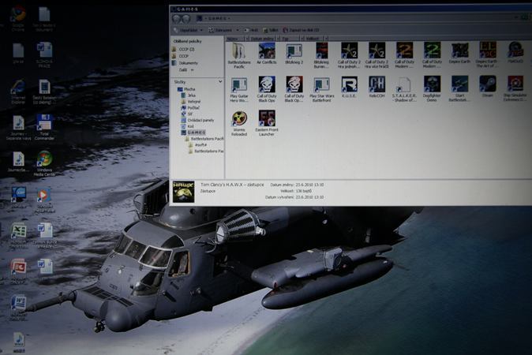This screenshot has width=532, height=355.
Task: Open Internet Explorer desktop shortcut
Action: click(x=17, y=92)
